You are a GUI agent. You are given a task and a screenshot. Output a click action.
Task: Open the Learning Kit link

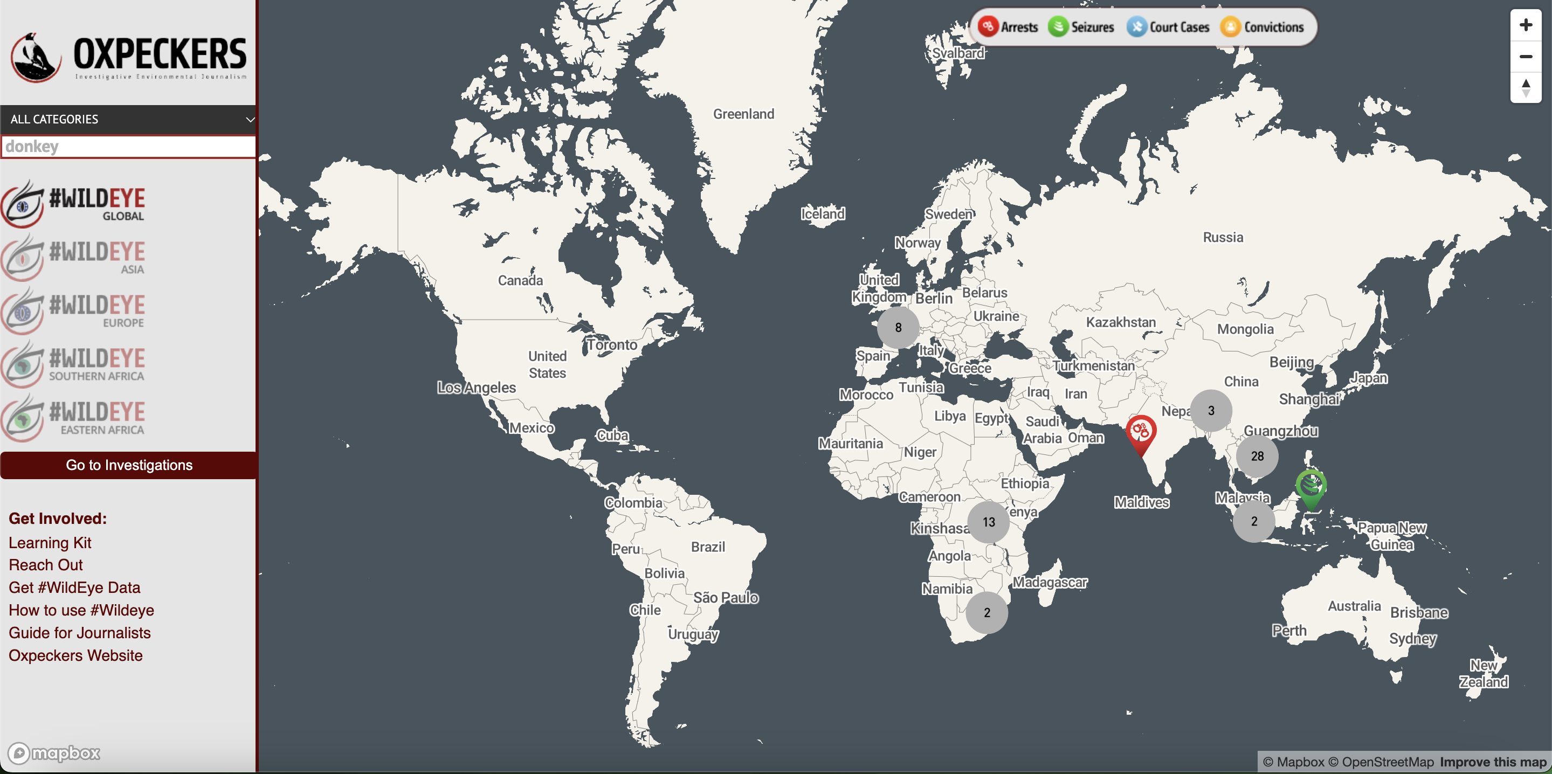(x=50, y=543)
